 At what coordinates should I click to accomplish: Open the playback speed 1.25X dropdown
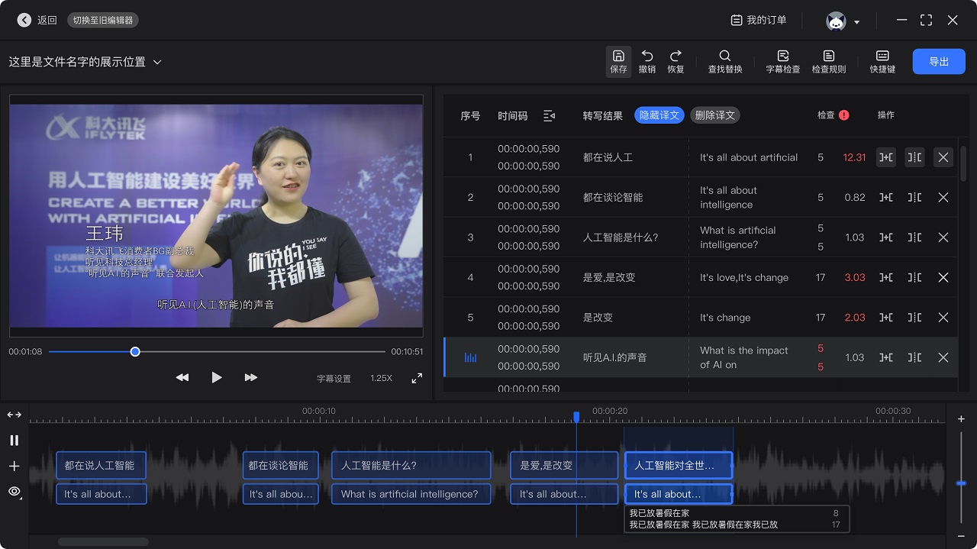click(381, 377)
